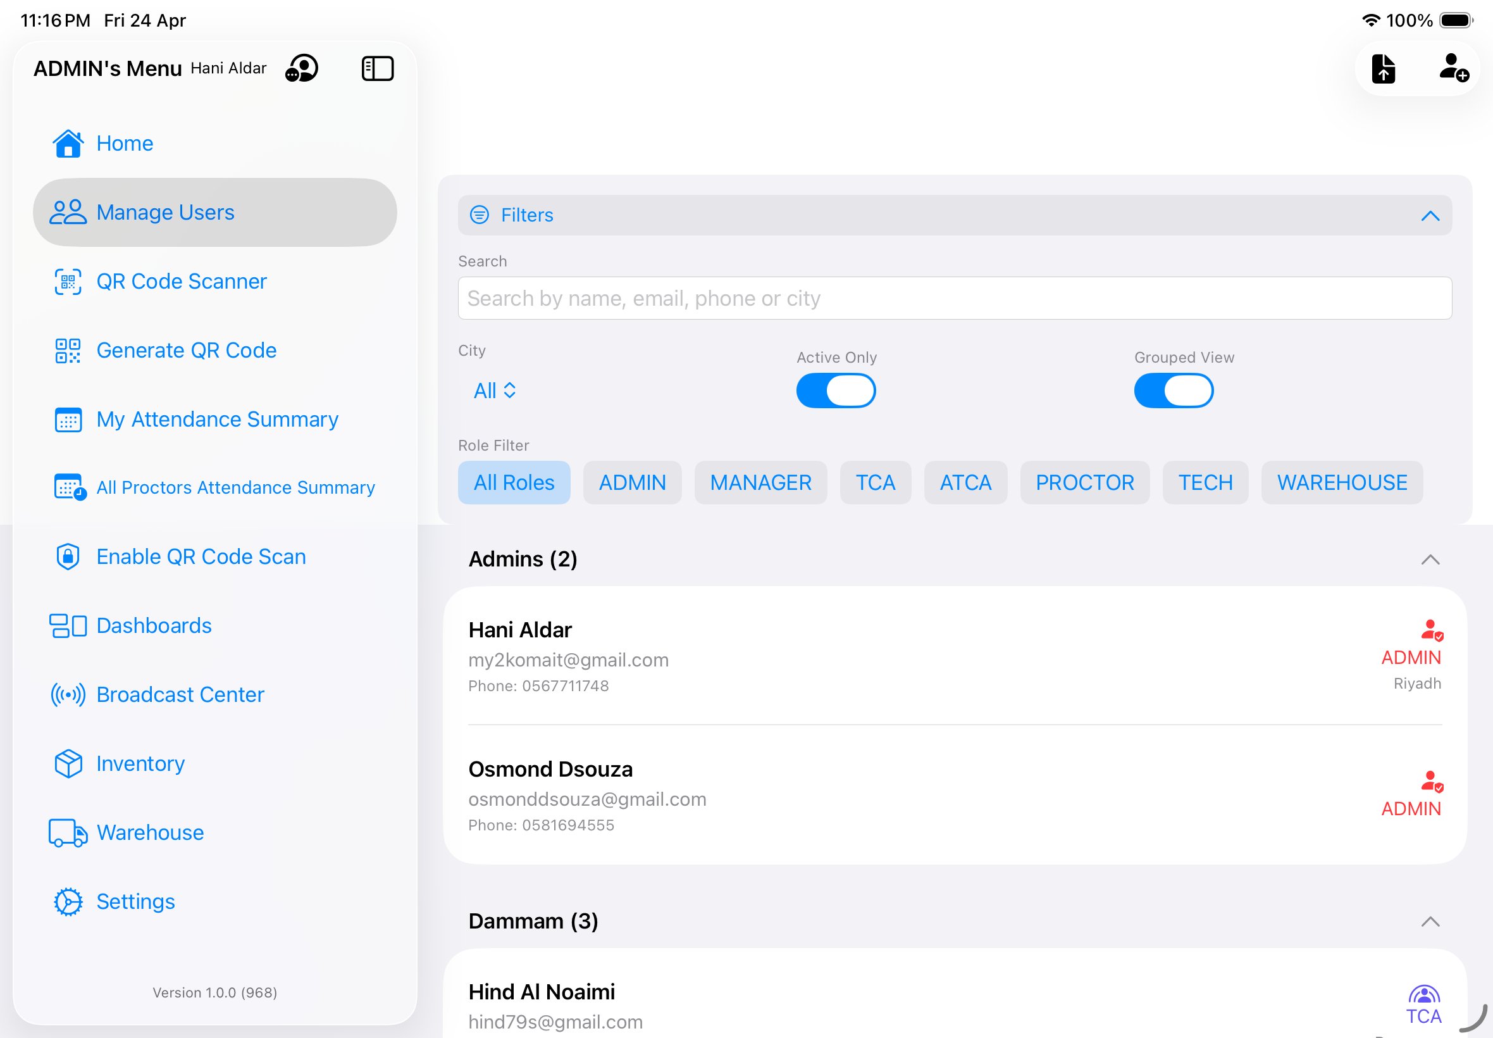The image size is (1493, 1038).
Task: Select the Generate QR Code tool
Action: click(187, 350)
